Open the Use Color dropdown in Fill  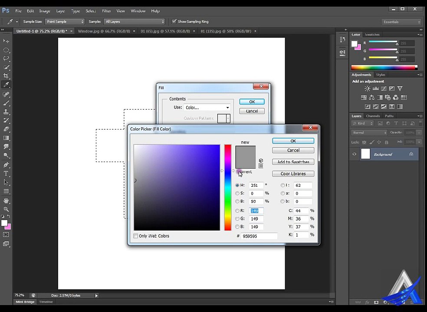(x=207, y=107)
